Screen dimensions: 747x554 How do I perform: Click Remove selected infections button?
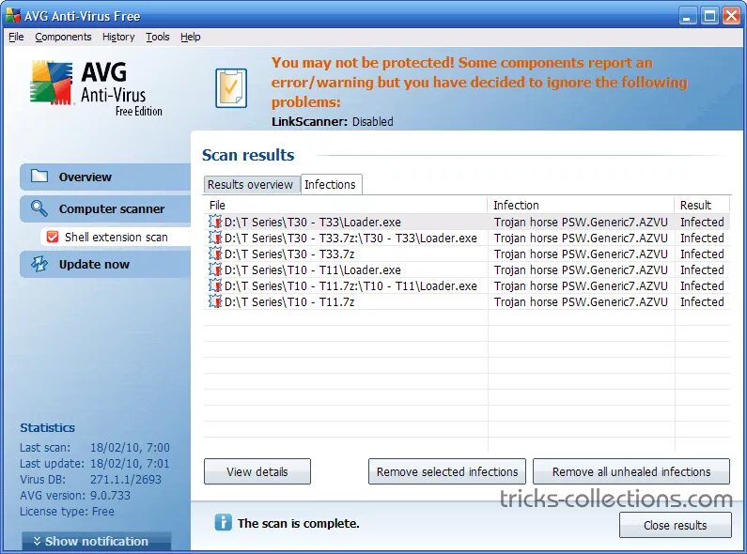[447, 471]
